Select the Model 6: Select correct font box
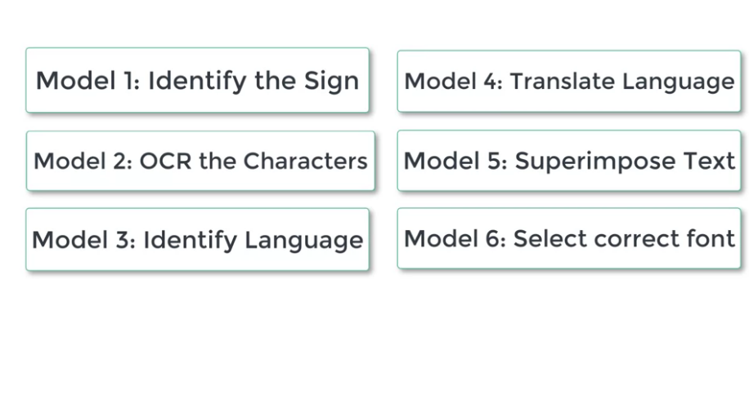The width and height of the screenshot is (749, 408). pos(569,238)
